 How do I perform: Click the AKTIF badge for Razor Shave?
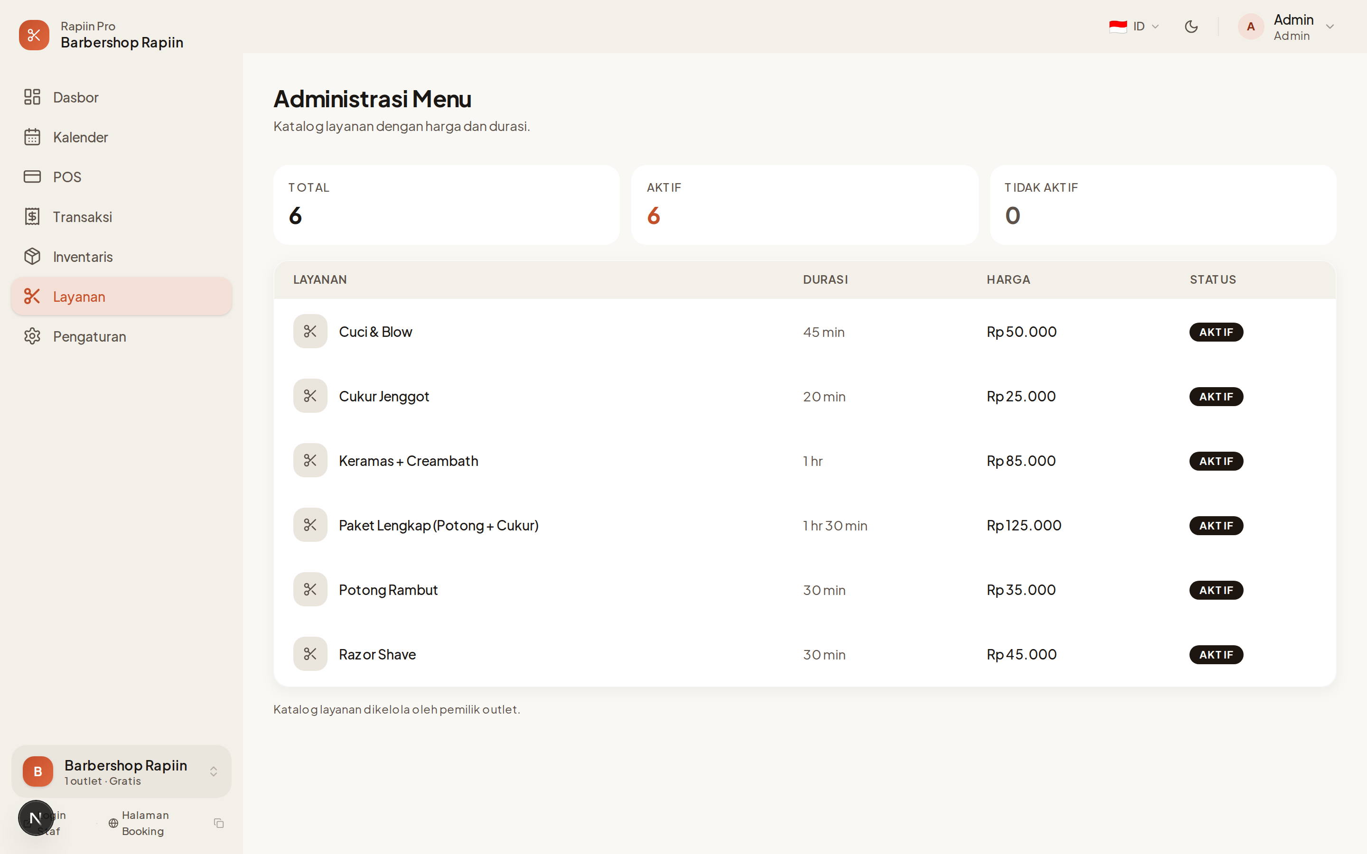tap(1216, 655)
